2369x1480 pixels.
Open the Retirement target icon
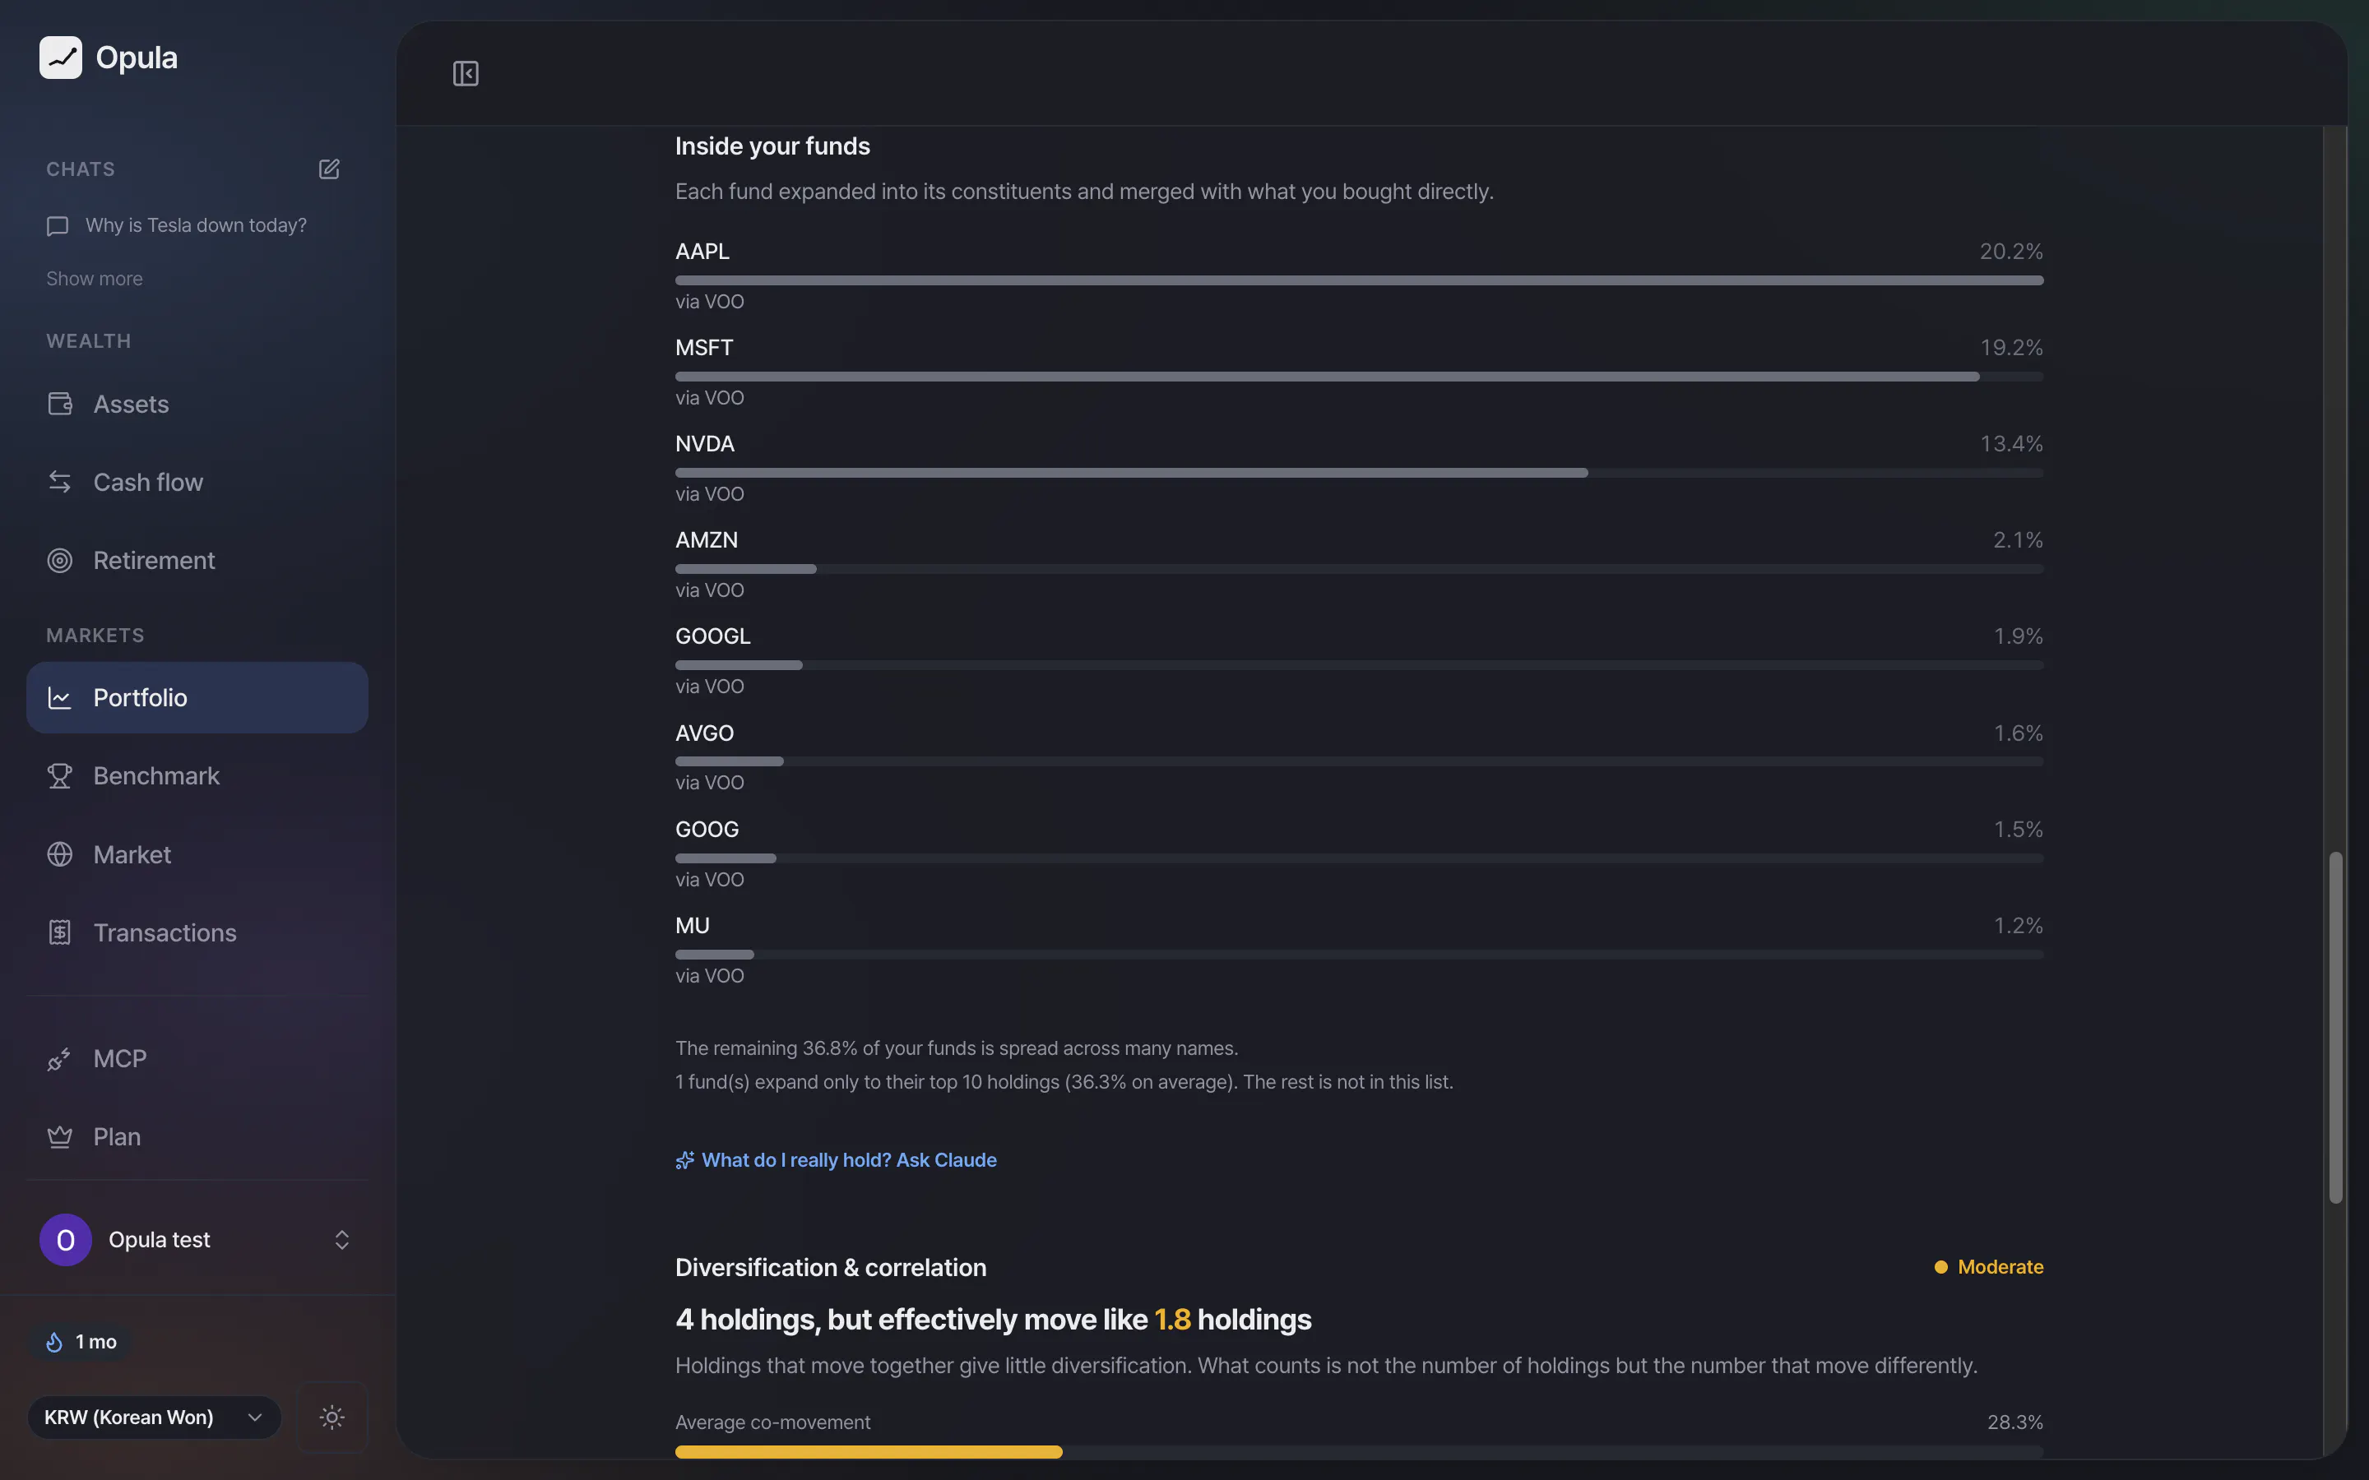[60, 560]
